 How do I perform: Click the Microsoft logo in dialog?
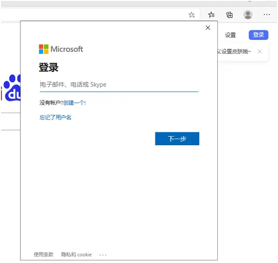tap(61, 49)
